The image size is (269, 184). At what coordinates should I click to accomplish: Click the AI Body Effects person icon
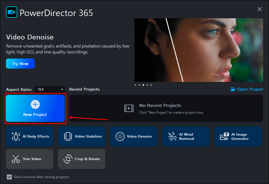16,137
